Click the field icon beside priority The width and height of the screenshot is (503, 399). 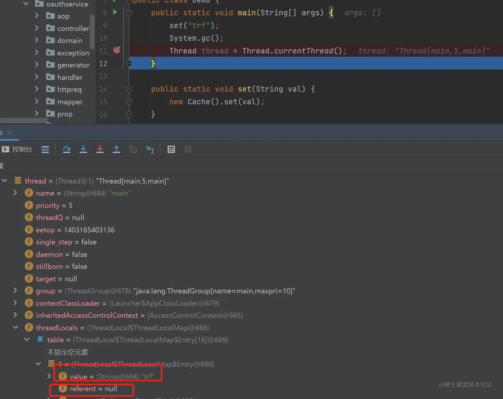pos(29,205)
